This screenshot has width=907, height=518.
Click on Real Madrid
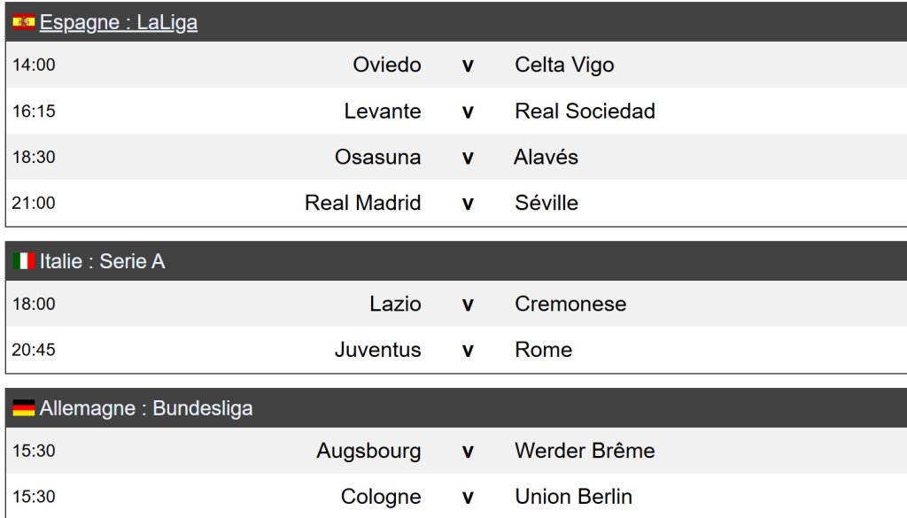(x=363, y=204)
